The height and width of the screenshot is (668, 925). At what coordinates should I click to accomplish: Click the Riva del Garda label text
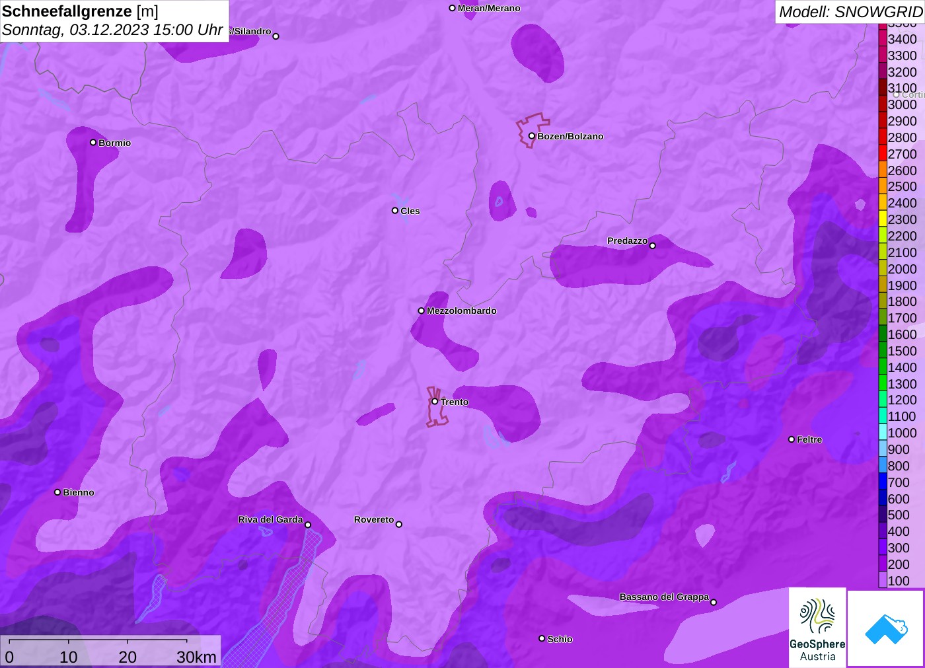coord(270,519)
